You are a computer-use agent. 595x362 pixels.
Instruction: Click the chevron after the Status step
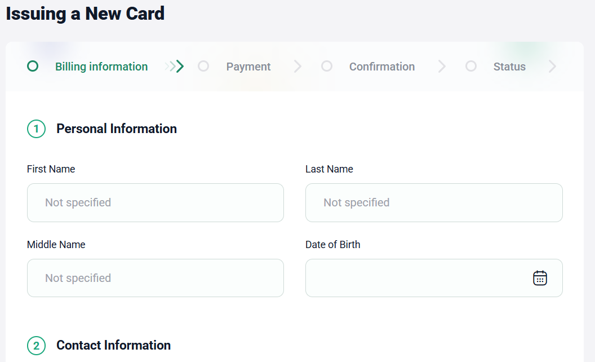552,67
